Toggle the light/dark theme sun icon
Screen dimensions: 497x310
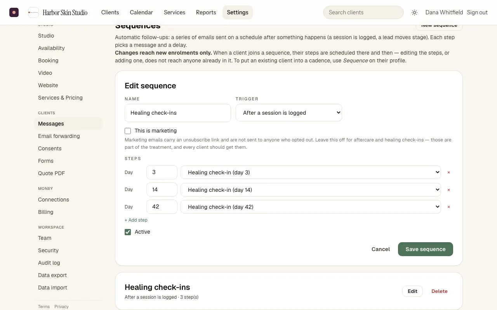(414, 12)
